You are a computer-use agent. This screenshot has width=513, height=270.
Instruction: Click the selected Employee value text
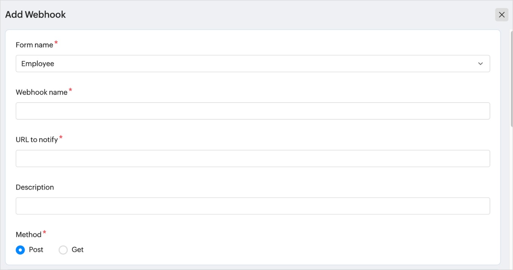tap(38, 64)
